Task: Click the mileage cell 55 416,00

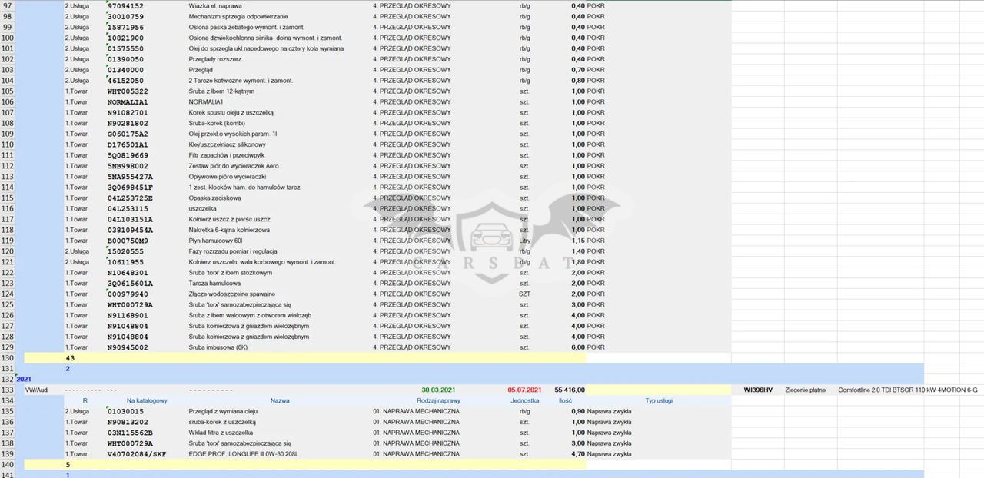Action: [569, 390]
